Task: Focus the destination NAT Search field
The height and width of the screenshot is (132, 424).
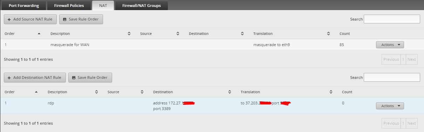Action: [x=392, y=77]
